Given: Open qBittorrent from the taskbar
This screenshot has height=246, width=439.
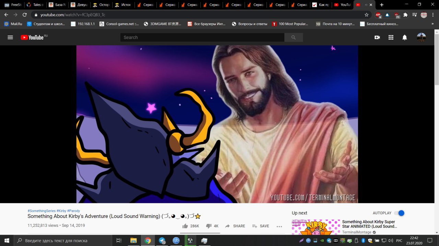Looking at the screenshot, I should click(x=176, y=241).
